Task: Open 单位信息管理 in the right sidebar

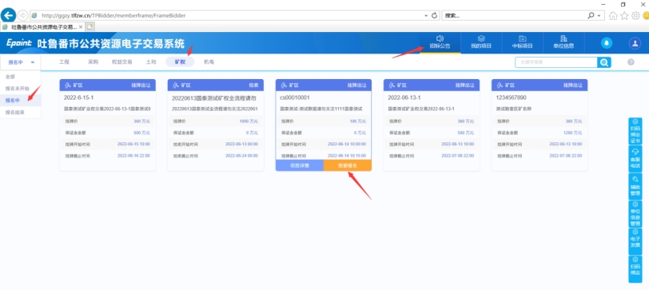Action: coord(635,214)
